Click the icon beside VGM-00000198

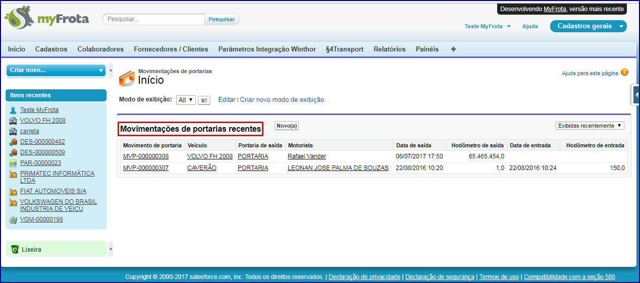pos(13,220)
